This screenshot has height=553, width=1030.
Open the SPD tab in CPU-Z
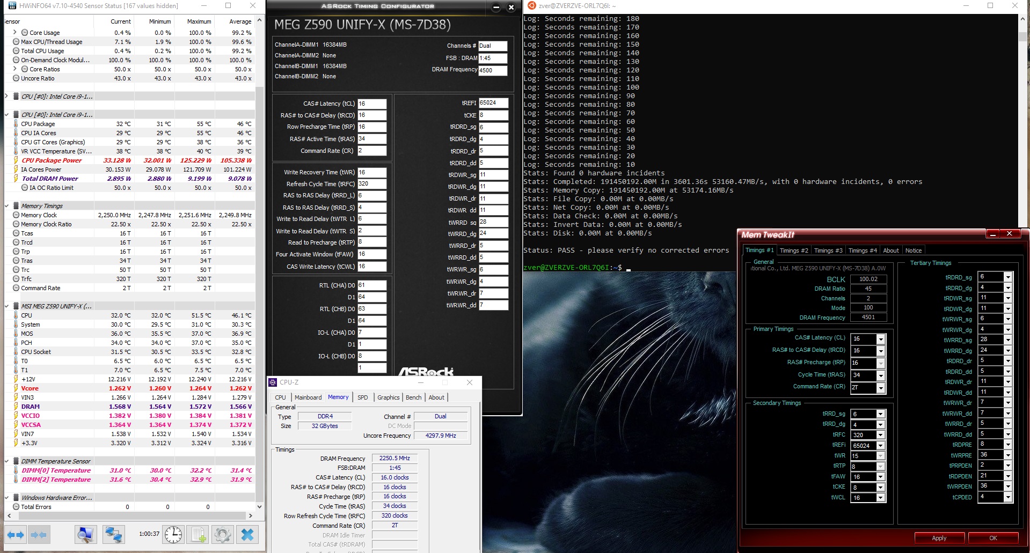point(363,397)
